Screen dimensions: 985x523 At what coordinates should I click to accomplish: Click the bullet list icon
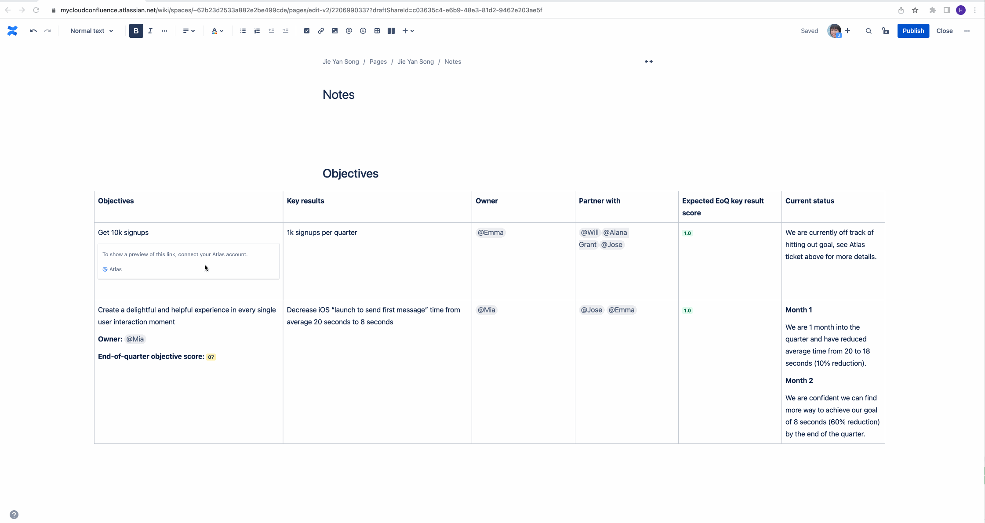tap(243, 31)
